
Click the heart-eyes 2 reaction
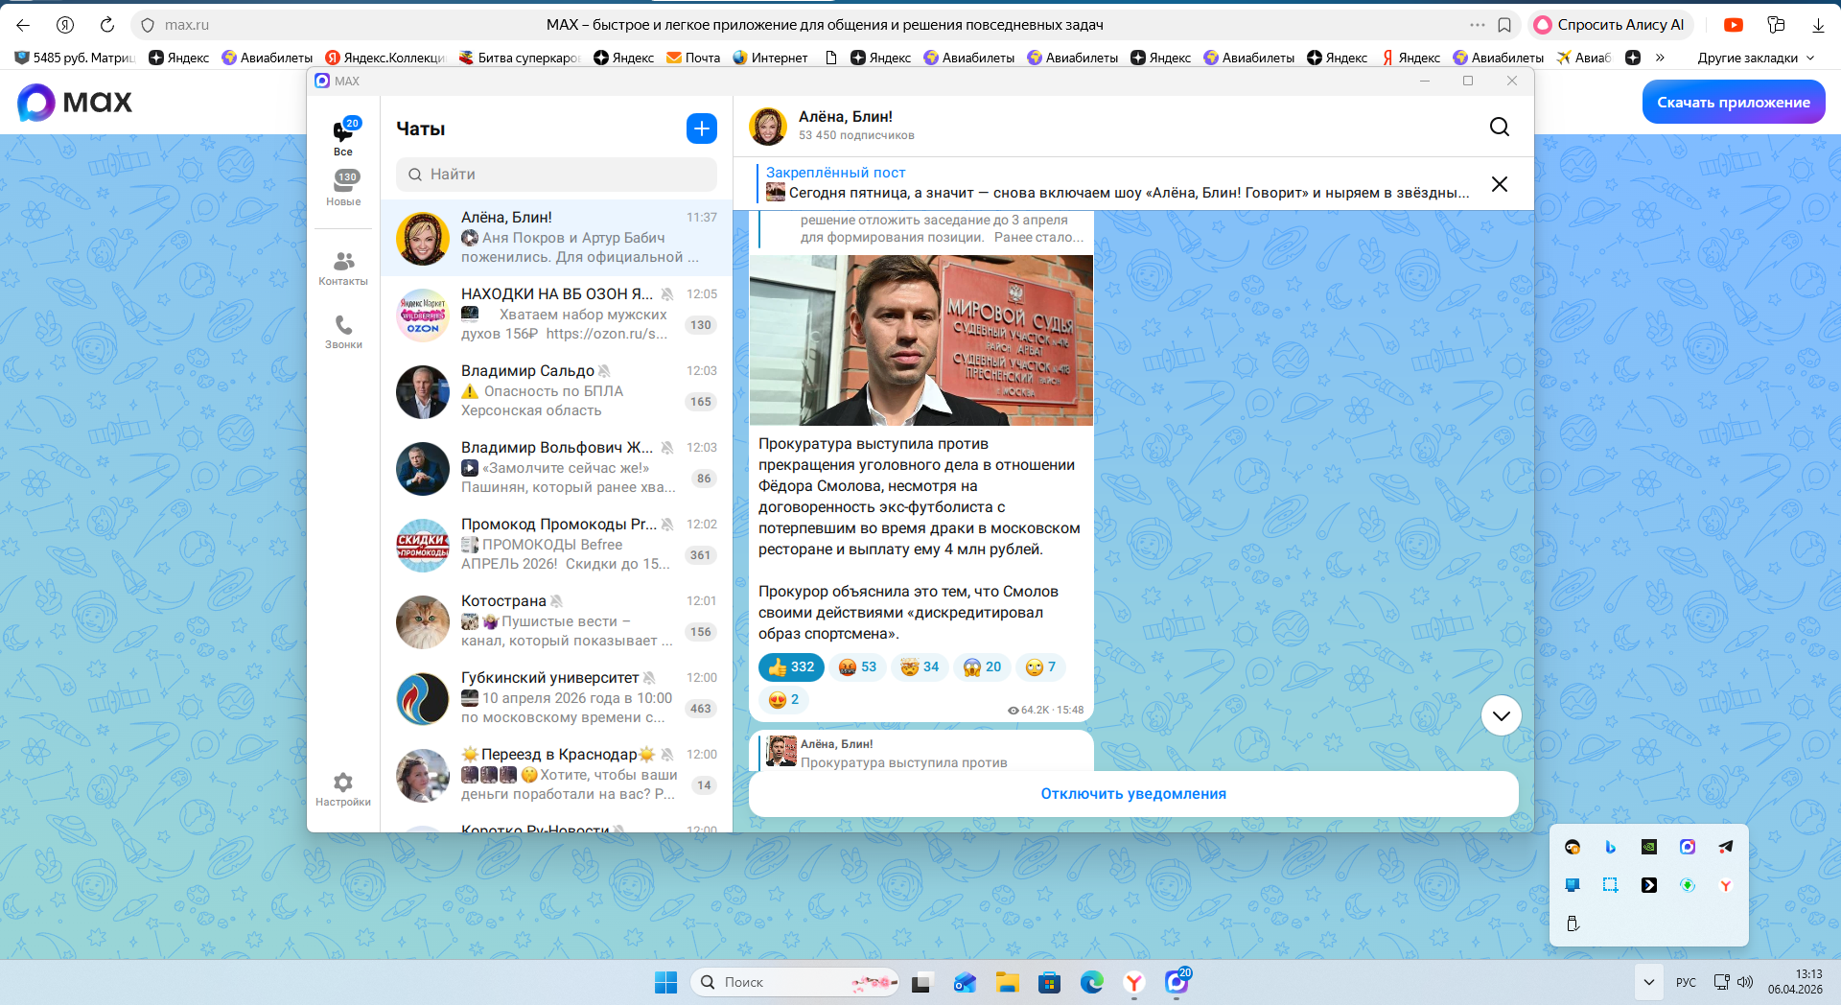[783, 700]
